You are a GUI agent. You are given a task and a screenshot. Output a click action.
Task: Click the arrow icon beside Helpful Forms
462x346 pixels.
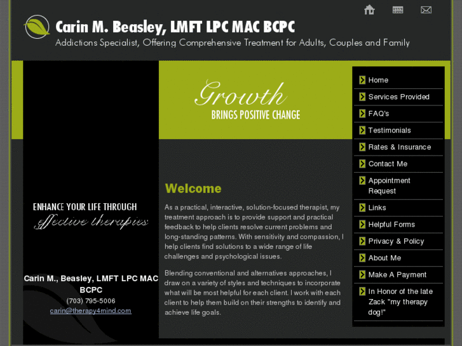click(x=362, y=224)
